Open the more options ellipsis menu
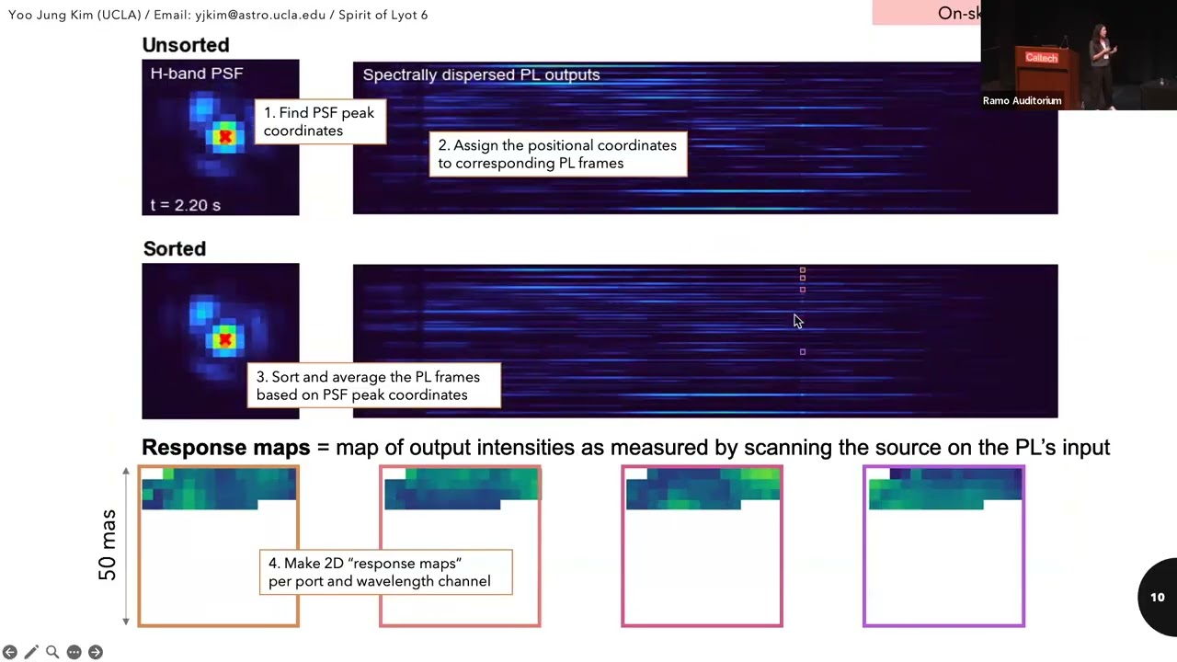Screen dimensions: 1177x662 point(74,652)
